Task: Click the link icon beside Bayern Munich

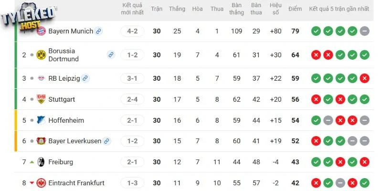Action: pyautogui.click(x=98, y=32)
